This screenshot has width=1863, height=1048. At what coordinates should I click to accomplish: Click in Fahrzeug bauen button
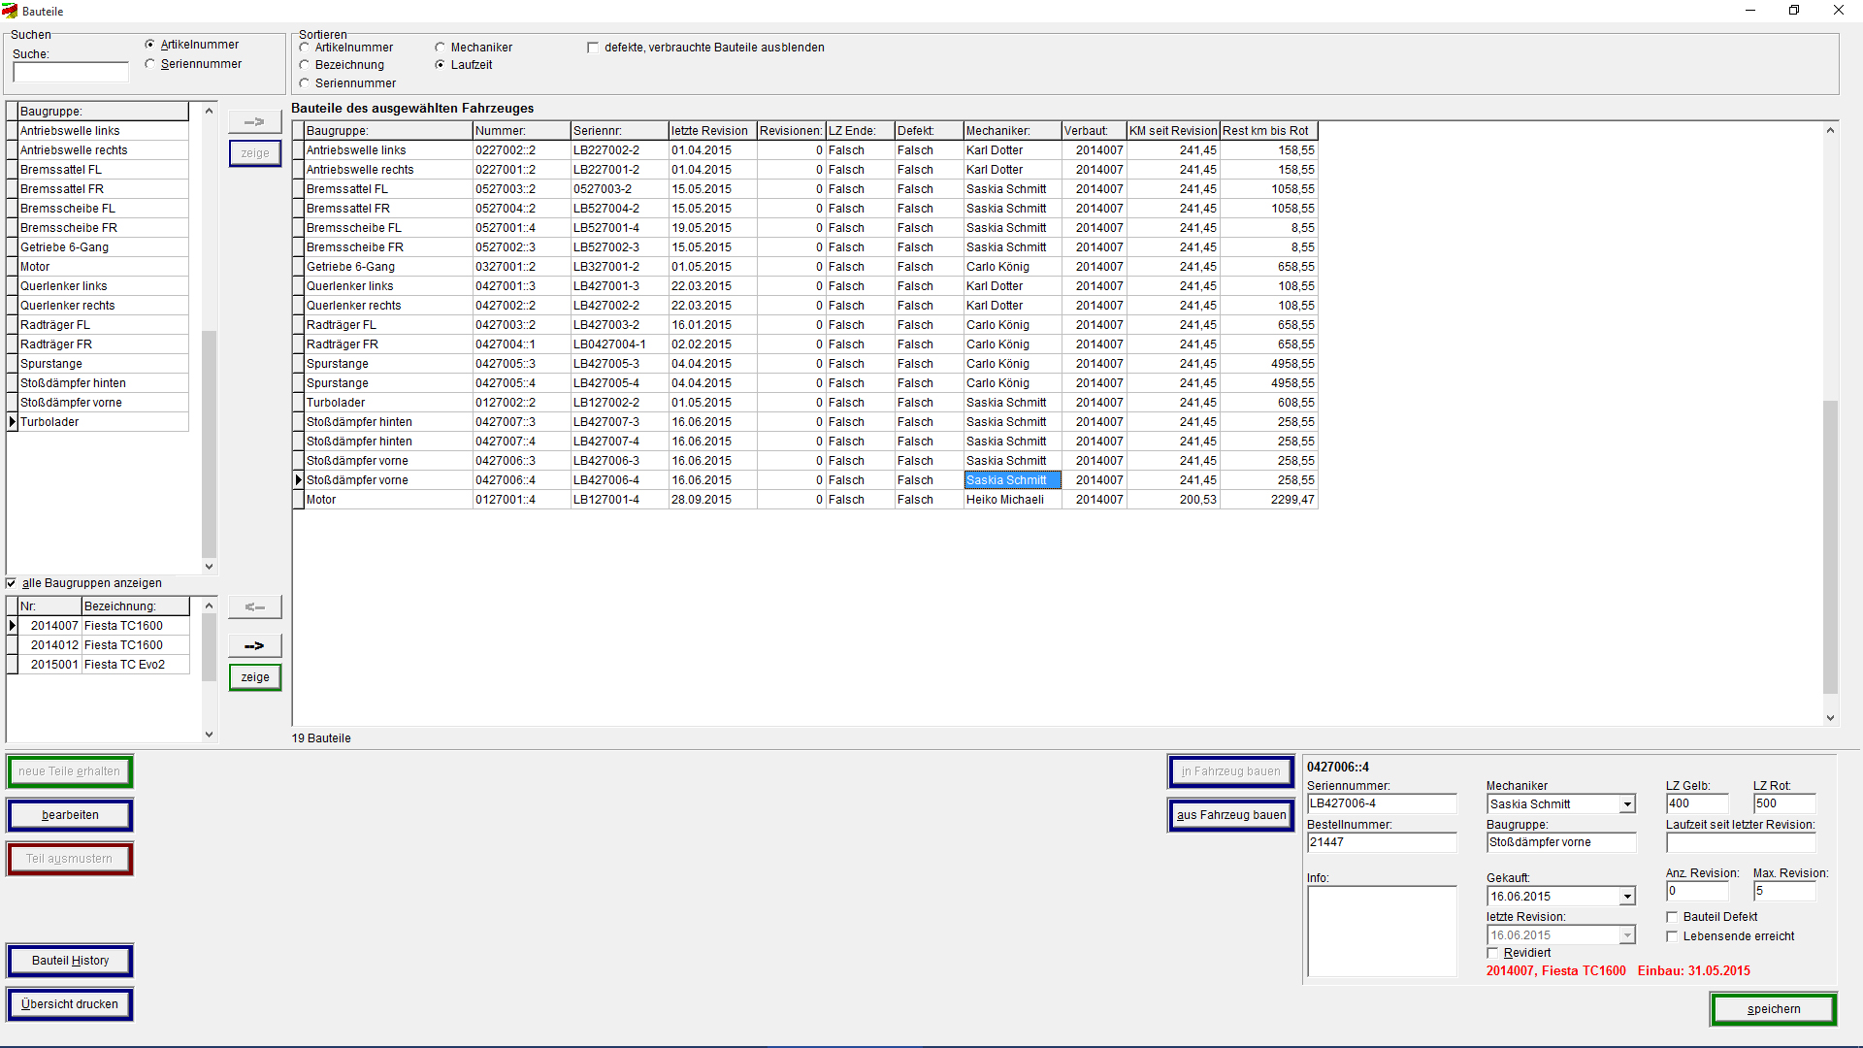tap(1230, 771)
